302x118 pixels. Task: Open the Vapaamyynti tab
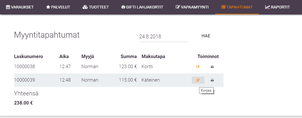tap(192, 7)
